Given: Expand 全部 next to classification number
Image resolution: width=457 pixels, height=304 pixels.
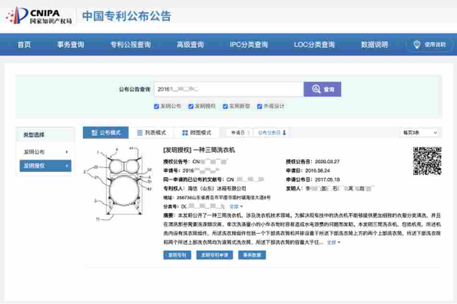Looking at the screenshot, I should tap(236, 206).
